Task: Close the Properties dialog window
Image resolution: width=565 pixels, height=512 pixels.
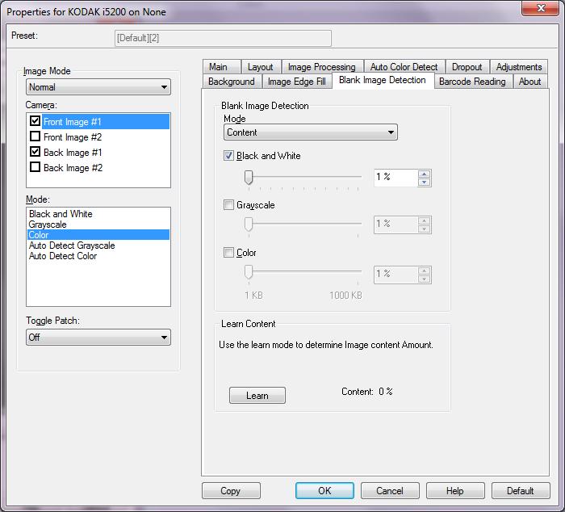Action: pos(540,8)
